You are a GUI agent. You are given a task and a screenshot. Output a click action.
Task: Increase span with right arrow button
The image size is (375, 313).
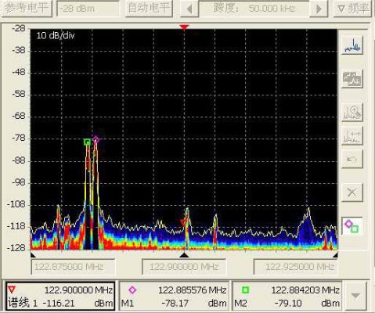point(319,9)
